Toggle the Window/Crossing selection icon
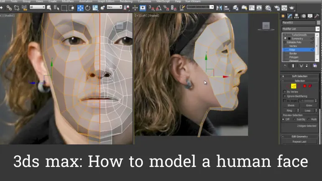322x181 pixels. 72,8
